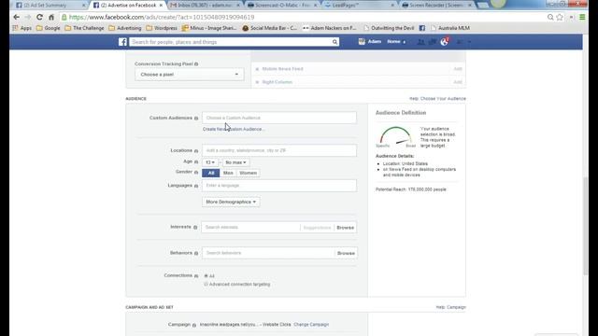Image resolution: width=598 pixels, height=336 pixels.
Task: Open No max age dropdown
Action: [235, 162]
